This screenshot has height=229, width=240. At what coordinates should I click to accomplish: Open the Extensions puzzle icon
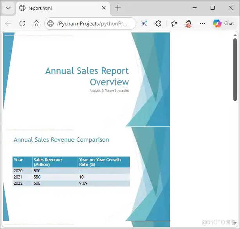tap(158, 23)
